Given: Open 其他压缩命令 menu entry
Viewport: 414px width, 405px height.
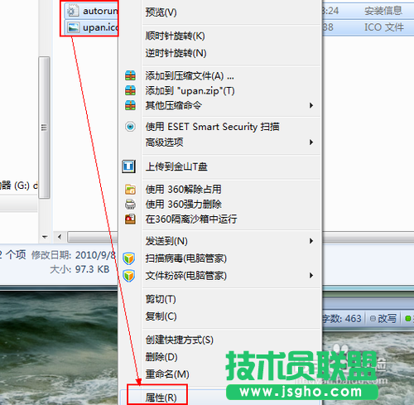Looking at the screenshot, I should coord(174,105).
